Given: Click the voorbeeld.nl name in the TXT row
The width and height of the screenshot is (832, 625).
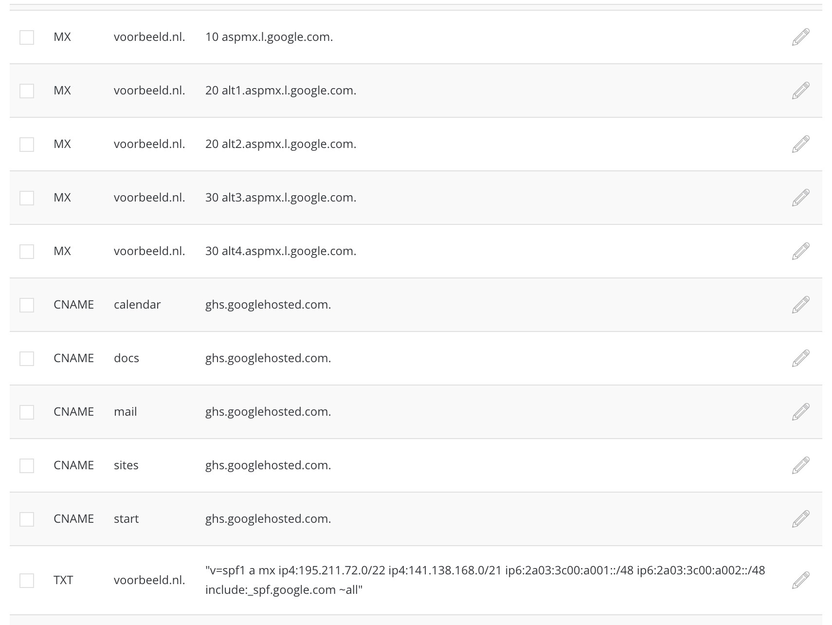Looking at the screenshot, I should coord(149,580).
